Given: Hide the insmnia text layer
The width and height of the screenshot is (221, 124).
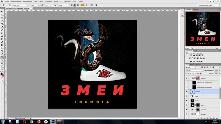Looking at the screenshot, I should (186, 92).
